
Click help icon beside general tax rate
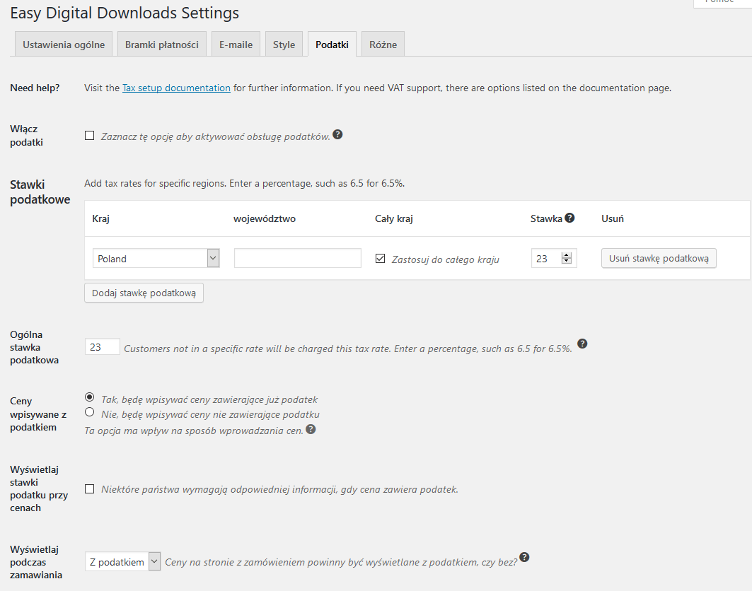tap(582, 344)
